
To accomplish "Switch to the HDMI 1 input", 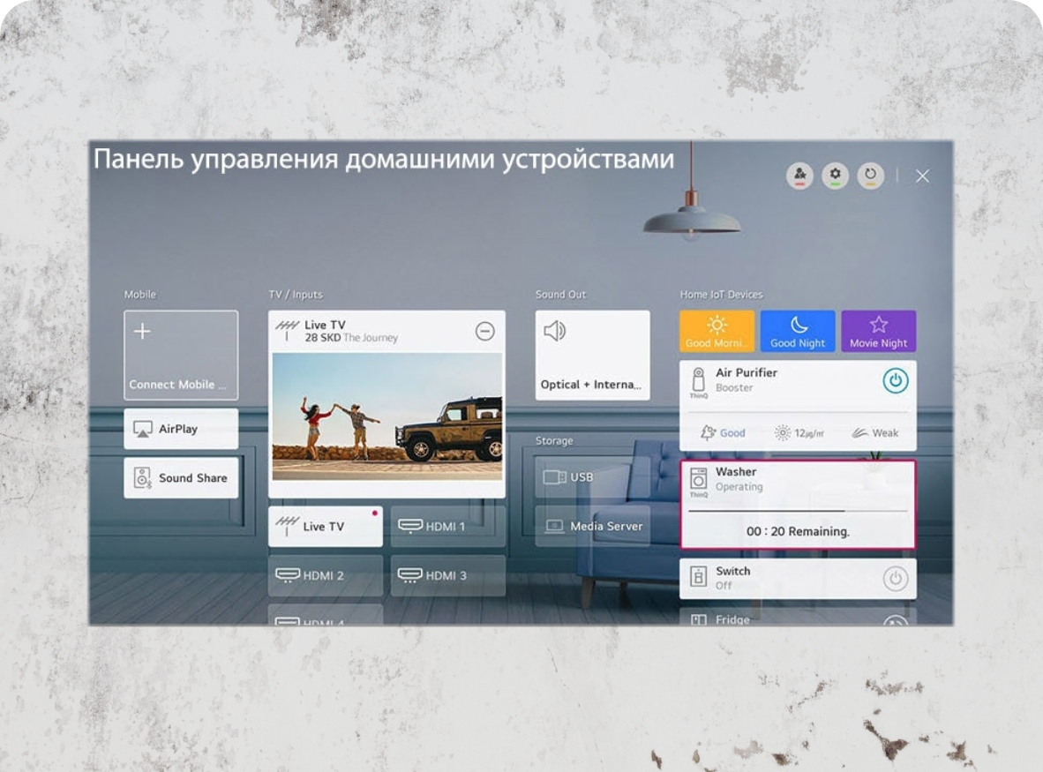I will tap(447, 527).
